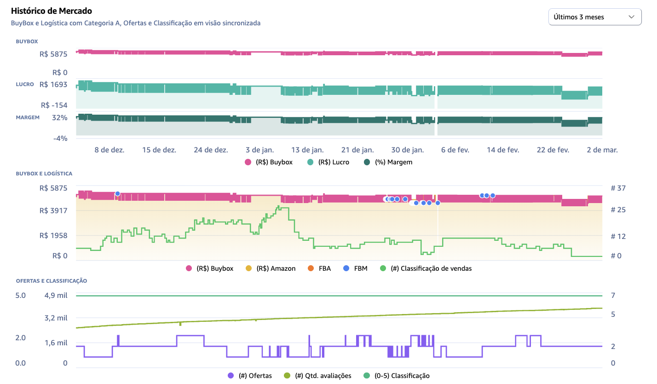This screenshot has width=657, height=384.
Task: Select the rightmost FBM marker in mid-February
Action: pyautogui.click(x=492, y=195)
